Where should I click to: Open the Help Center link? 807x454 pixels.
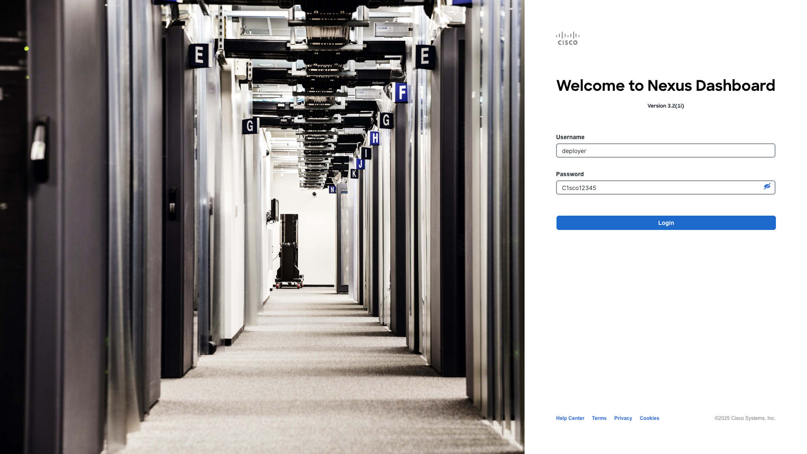click(x=570, y=418)
